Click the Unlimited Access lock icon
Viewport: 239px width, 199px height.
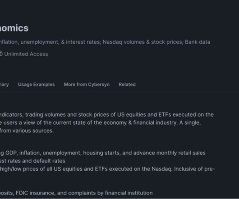pyautogui.click(x=1, y=54)
